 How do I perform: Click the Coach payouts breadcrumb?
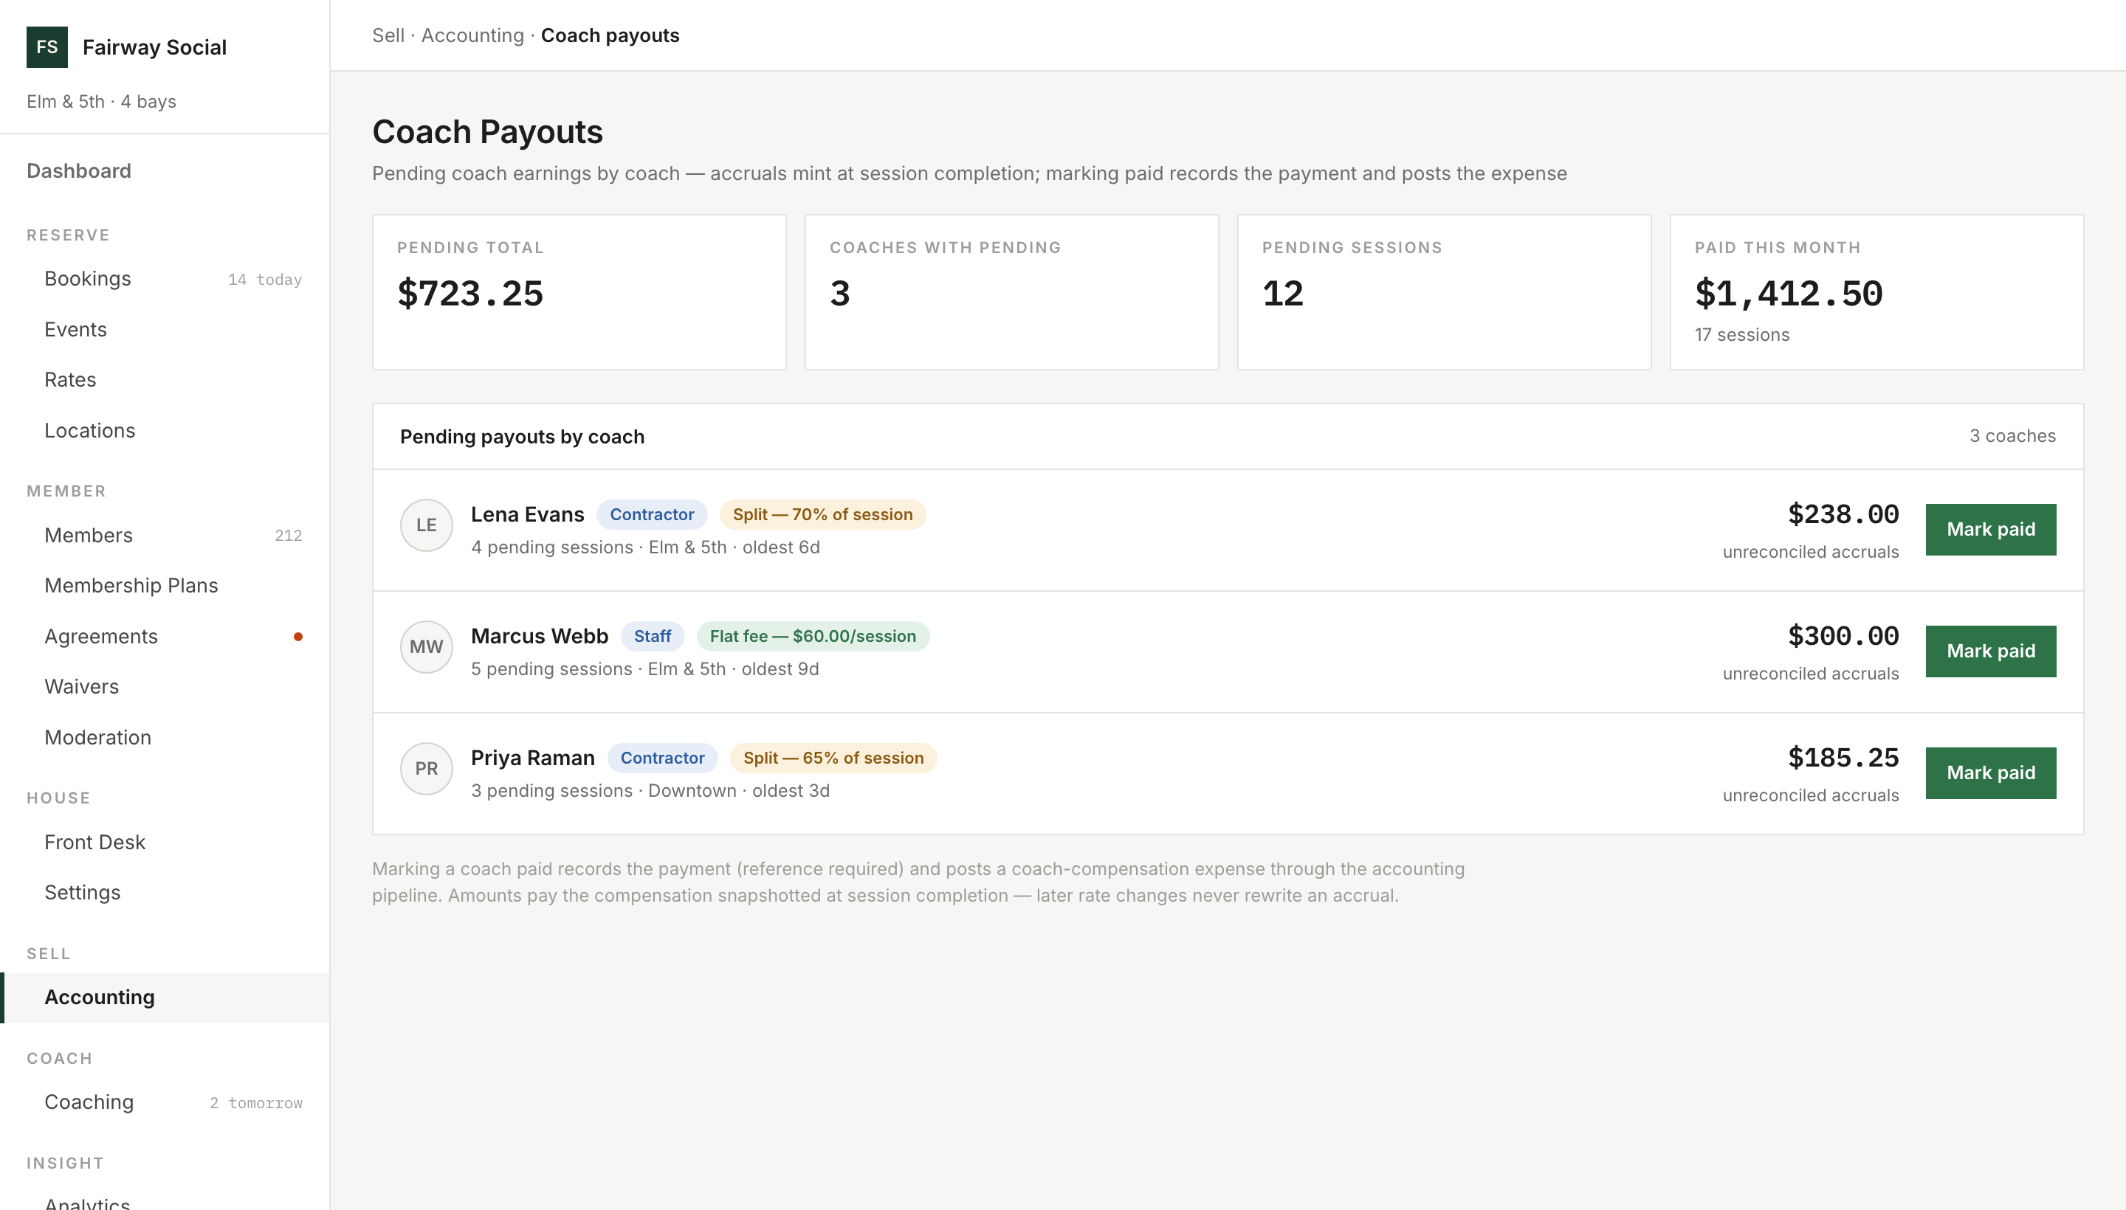610,35
